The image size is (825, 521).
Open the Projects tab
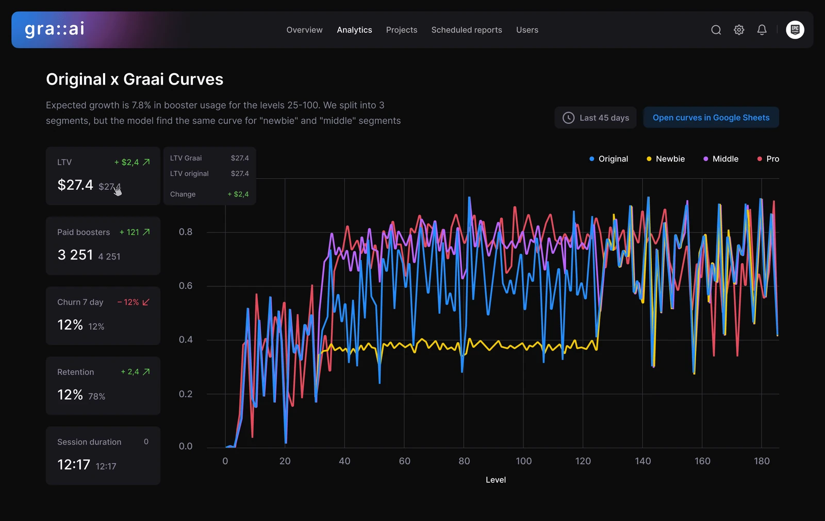402,30
